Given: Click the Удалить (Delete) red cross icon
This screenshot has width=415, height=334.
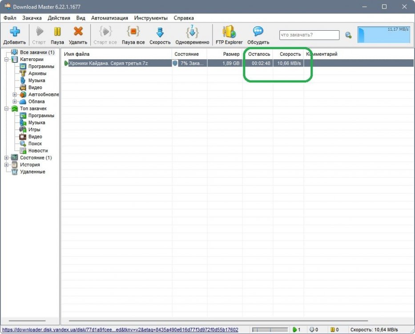Looking at the screenshot, I should coord(78,32).
